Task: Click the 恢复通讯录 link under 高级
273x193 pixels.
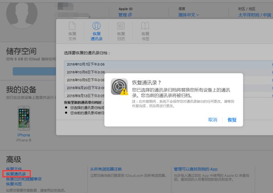Action: point(16,174)
